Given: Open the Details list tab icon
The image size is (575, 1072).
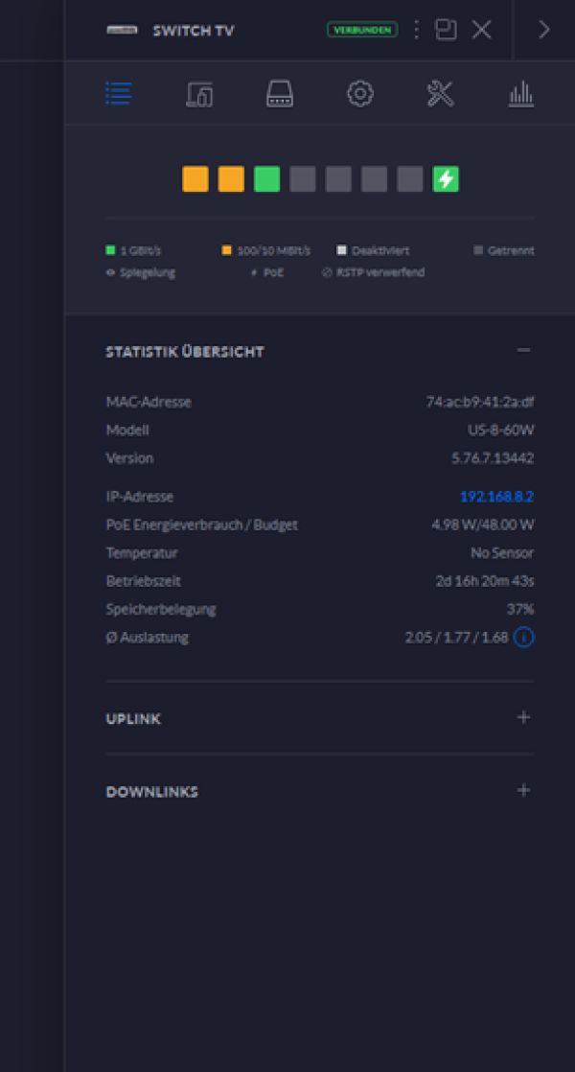Looking at the screenshot, I should tap(118, 94).
